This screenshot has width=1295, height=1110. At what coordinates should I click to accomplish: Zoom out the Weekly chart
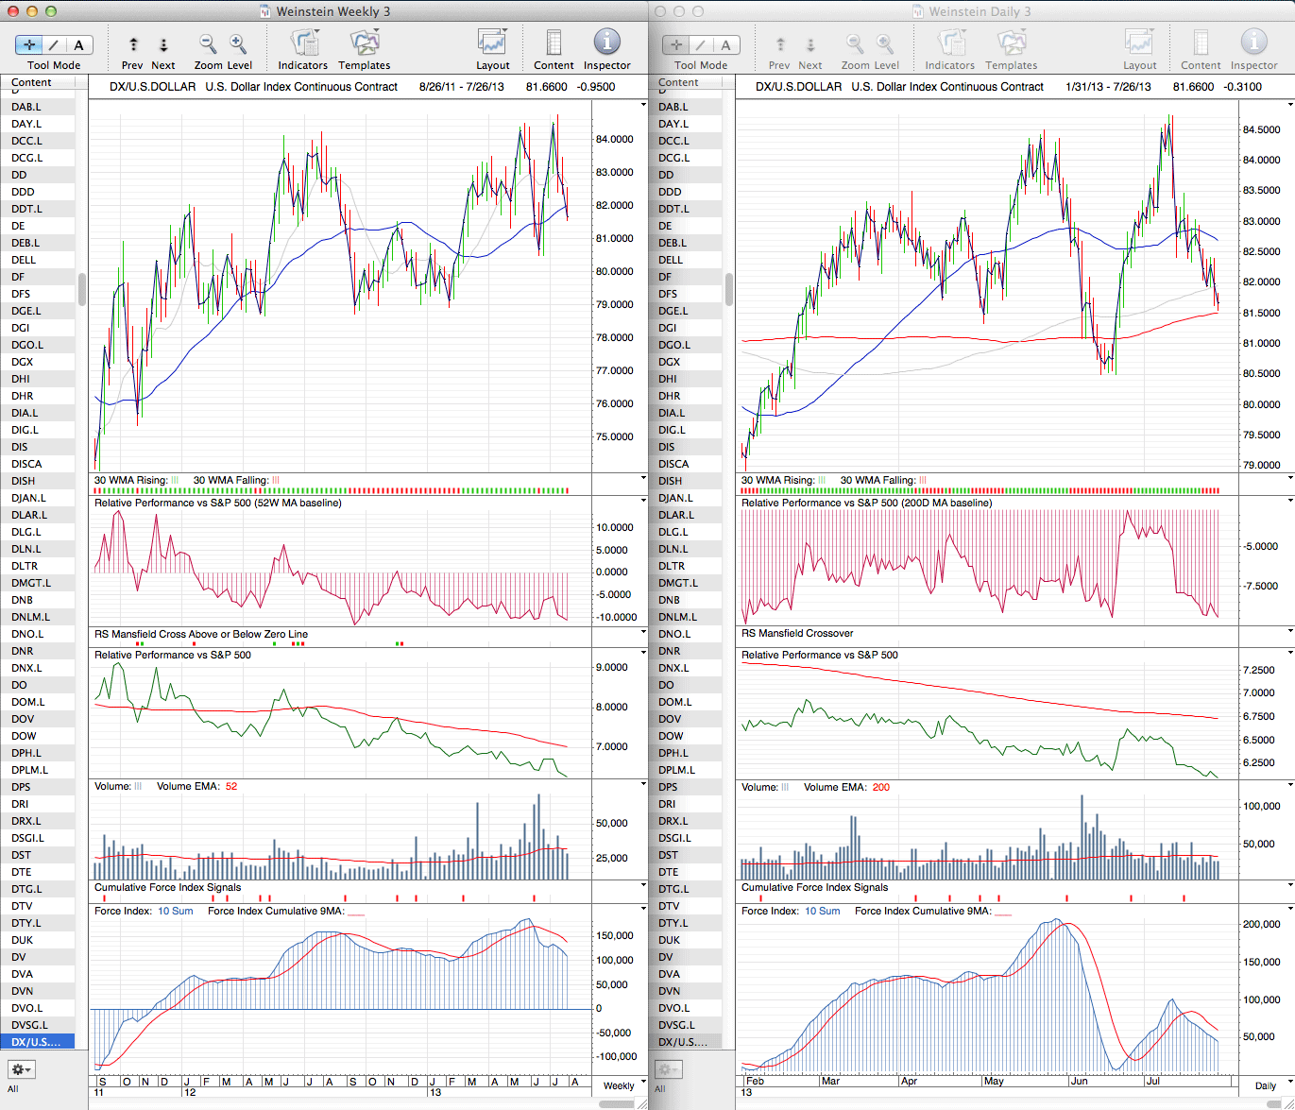pos(208,43)
